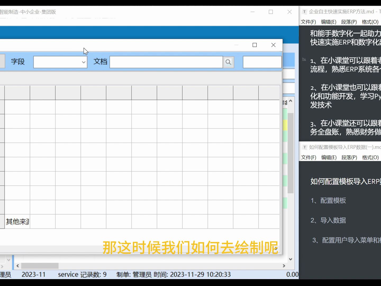
Task: Click the 格式(O) menu in the top editor
Action: coord(370,22)
